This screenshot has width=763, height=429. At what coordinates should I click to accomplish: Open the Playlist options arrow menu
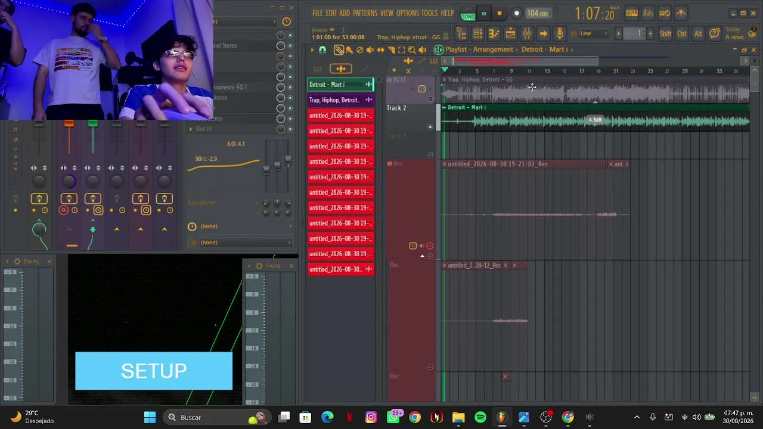tap(312, 50)
